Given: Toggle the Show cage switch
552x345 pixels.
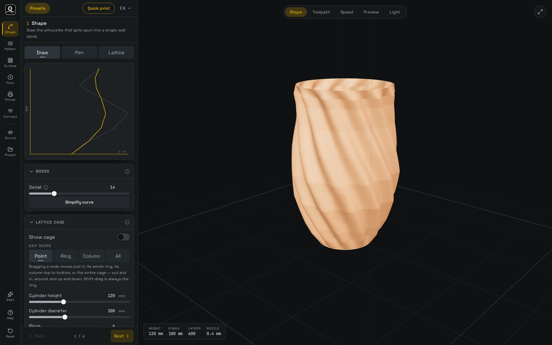Looking at the screenshot, I should point(123,237).
